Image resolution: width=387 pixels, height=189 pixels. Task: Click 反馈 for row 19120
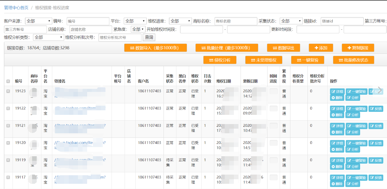tap(376, 143)
